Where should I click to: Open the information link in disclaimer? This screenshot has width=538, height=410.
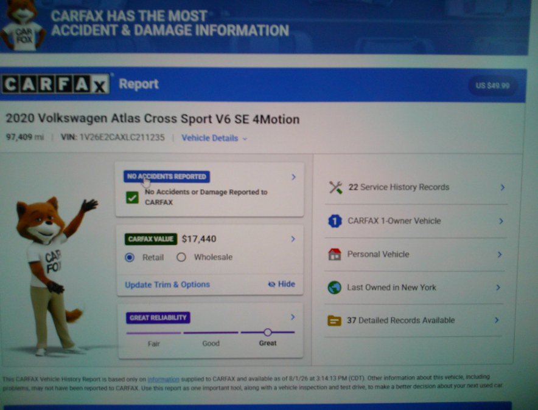pyautogui.click(x=163, y=379)
